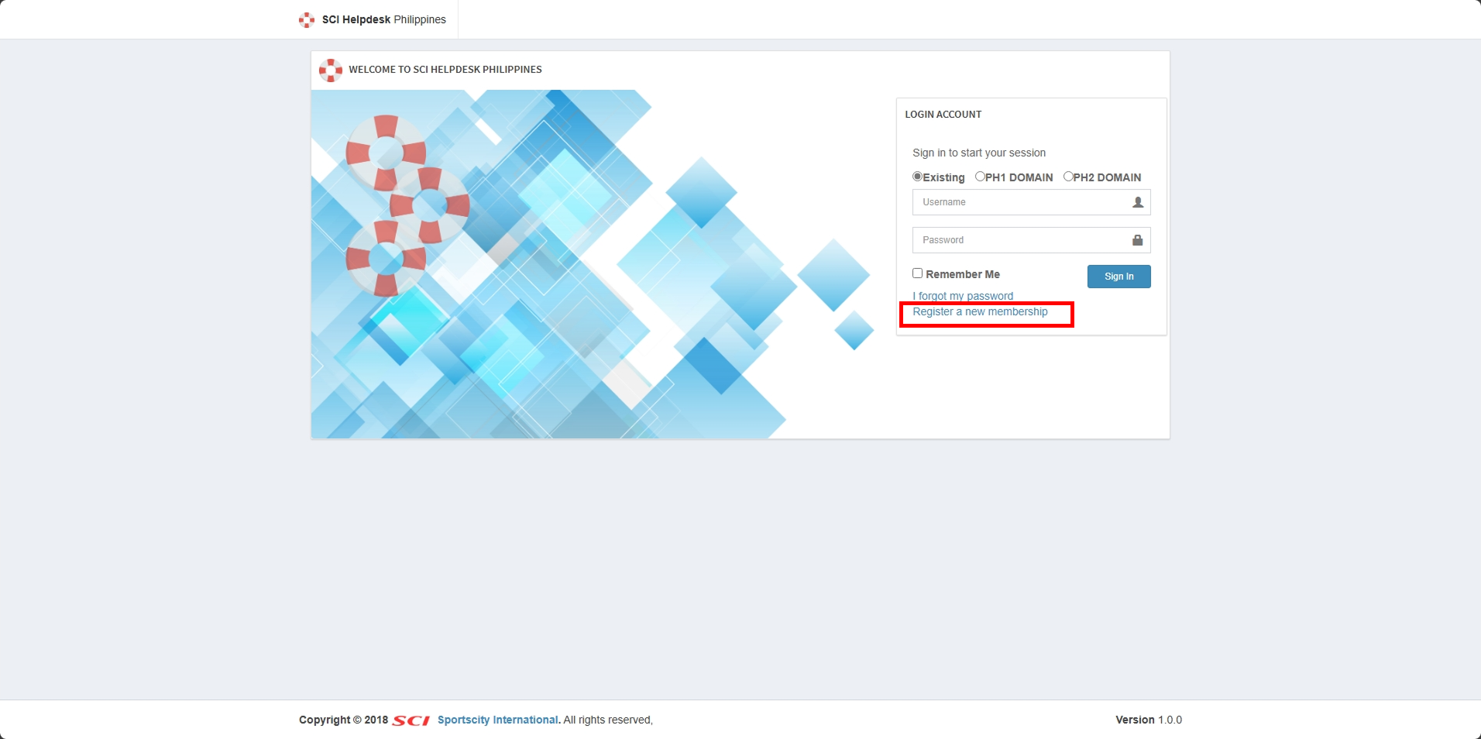This screenshot has width=1481, height=739.
Task: Click the Welcome to SCI Helpdesk title
Action: coord(445,70)
